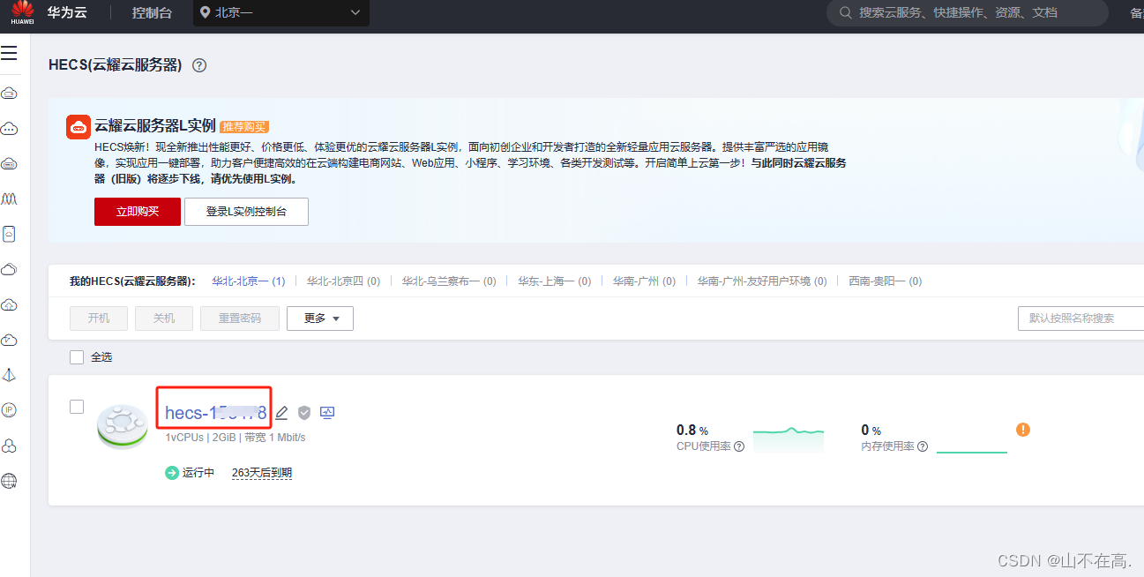Click the pencil rename icon beside server name
The width and height of the screenshot is (1144, 577).
pyautogui.click(x=282, y=413)
